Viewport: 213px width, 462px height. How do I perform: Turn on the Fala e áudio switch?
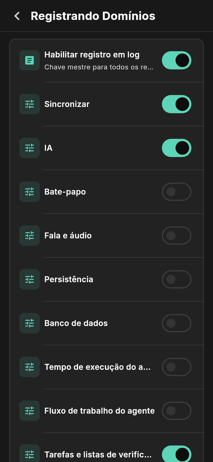click(x=177, y=236)
